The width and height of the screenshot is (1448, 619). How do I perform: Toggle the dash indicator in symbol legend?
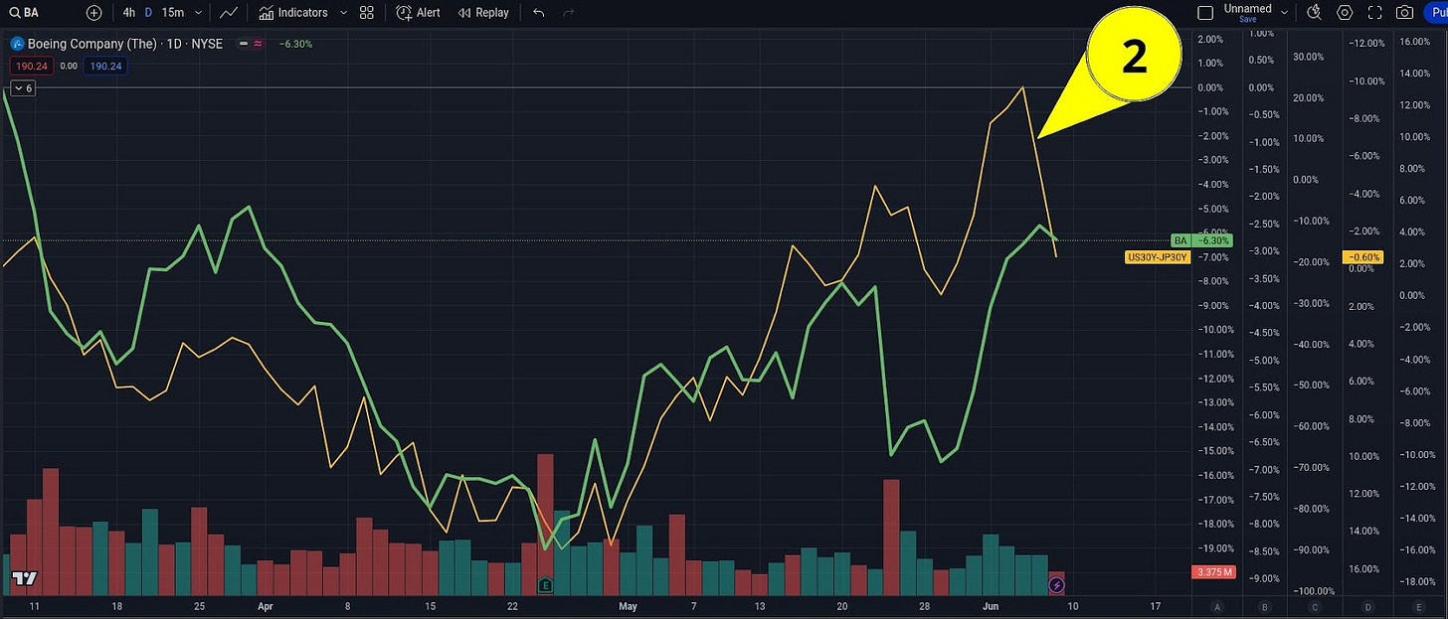pyautogui.click(x=244, y=44)
